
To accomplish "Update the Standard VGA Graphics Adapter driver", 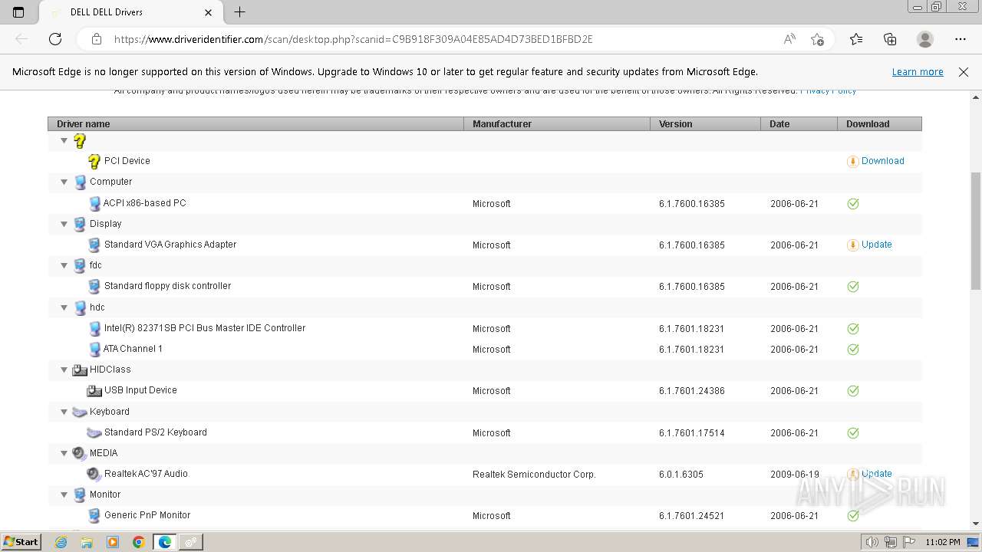I will (x=876, y=245).
